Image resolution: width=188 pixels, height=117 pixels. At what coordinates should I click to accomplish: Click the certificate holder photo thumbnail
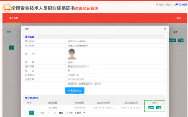click(72, 54)
